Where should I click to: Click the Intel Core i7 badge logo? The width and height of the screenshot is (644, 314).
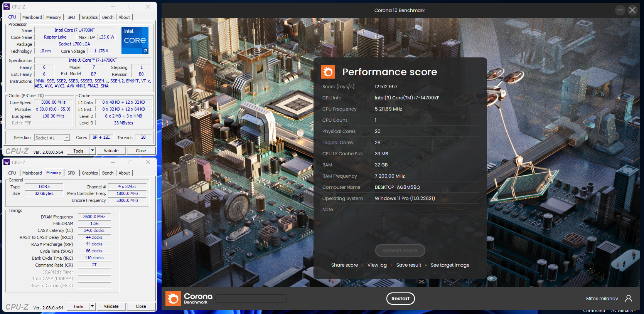[x=135, y=40]
